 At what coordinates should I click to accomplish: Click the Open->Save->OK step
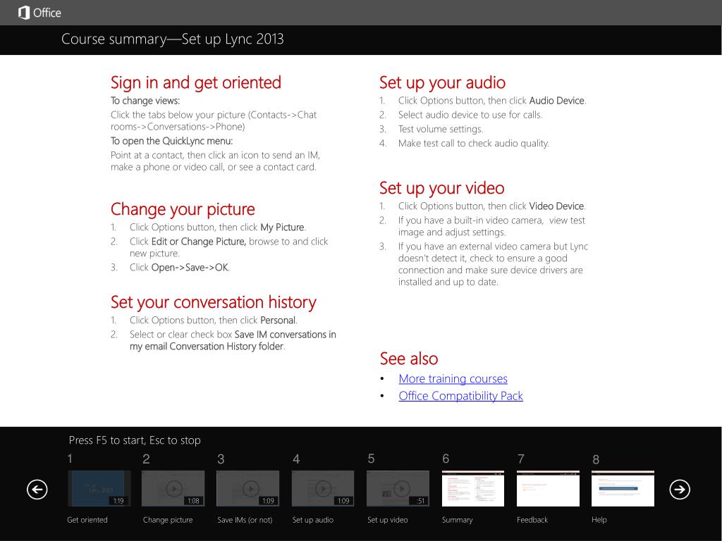(180, 267)
